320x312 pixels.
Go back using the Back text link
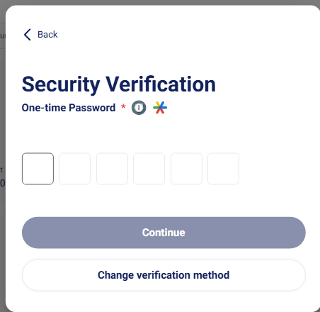coord(47,35)
